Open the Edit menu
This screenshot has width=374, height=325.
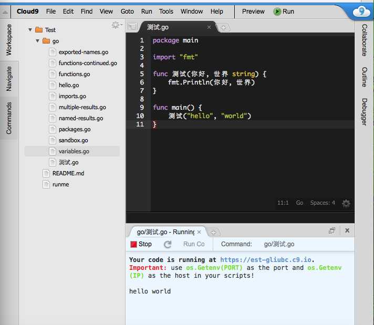(x=68, y=12)
